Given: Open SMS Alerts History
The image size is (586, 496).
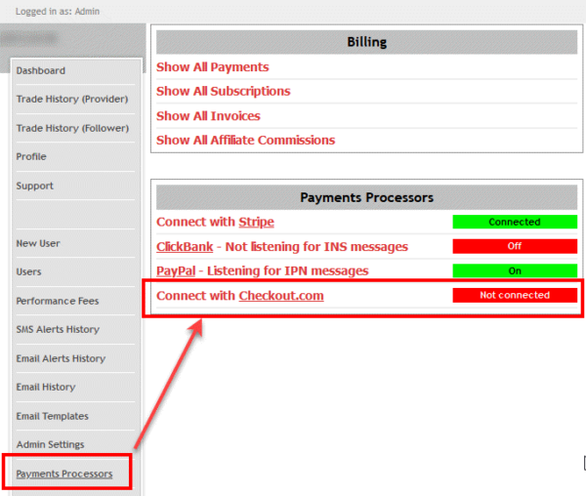Looking at the screenshot, I should tap(58, 329).
